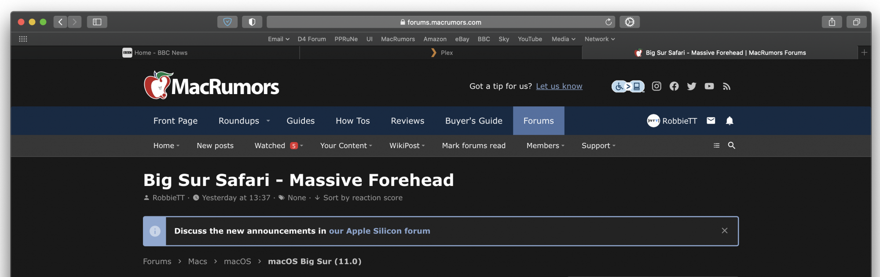
Task: Open the list view icon beside search
Action: pos(716,146)
